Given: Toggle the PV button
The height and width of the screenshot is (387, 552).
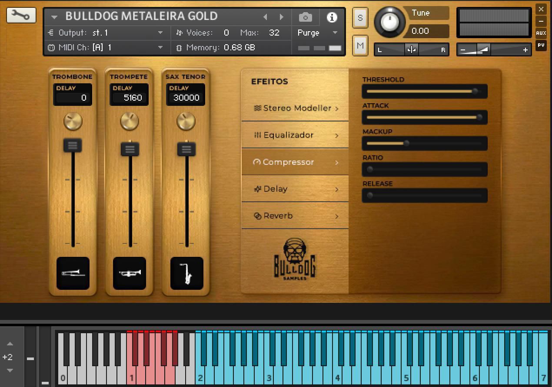Looking at the screenshot, I should click(x=541, y=45).
